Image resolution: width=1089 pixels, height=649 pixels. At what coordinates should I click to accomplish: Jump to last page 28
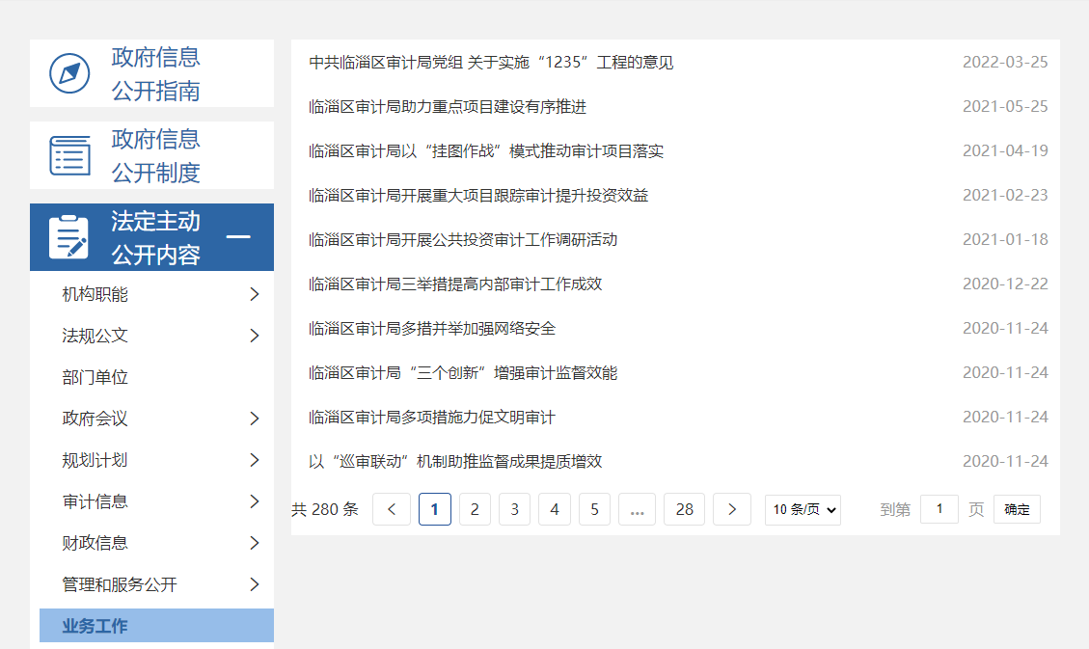pyautogui.click(x=685, y=509)
